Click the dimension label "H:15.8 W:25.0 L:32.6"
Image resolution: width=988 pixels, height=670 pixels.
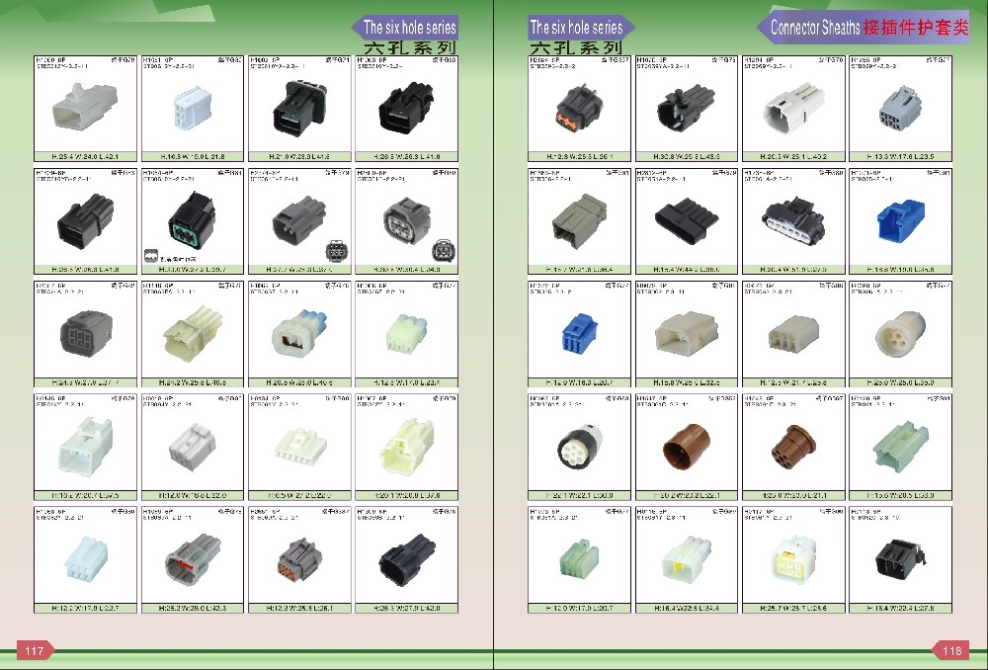[687, 382]
